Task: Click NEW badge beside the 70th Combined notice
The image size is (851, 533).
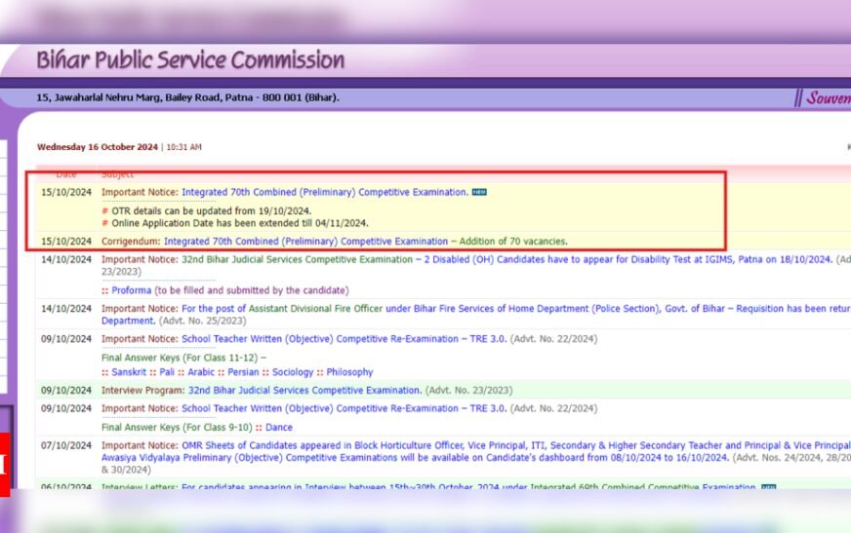Action: pos(479,192)
